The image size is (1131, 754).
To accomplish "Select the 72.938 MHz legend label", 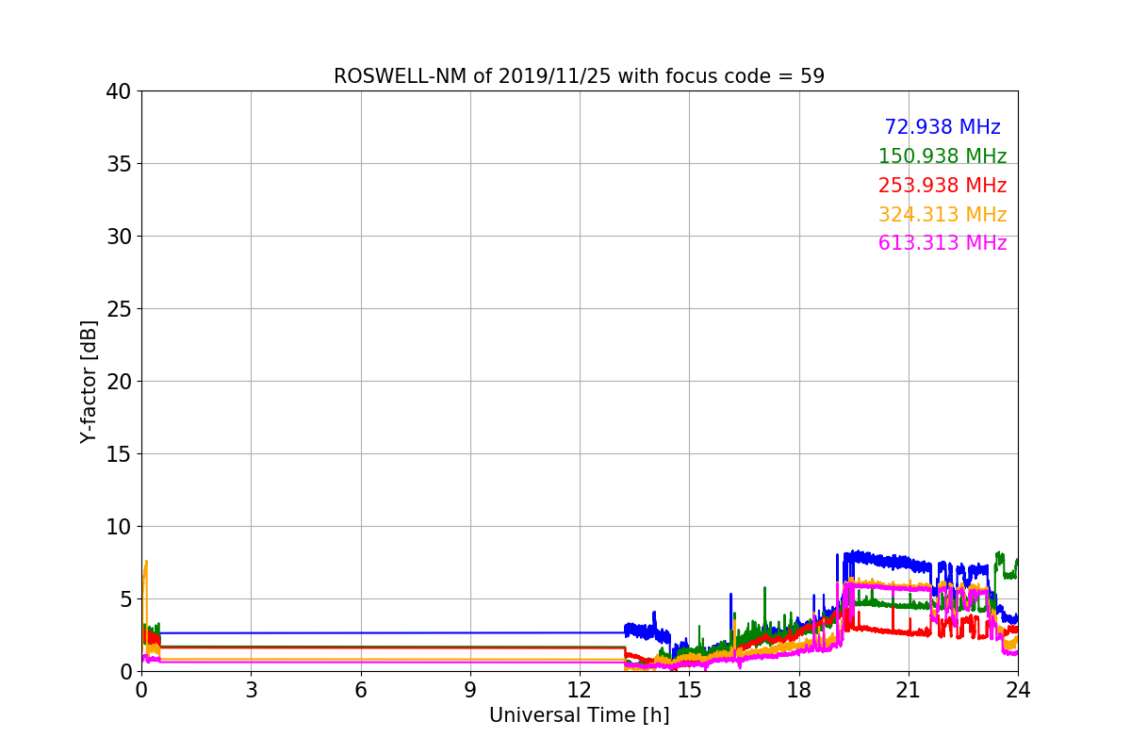I will [x=942, y=127].
